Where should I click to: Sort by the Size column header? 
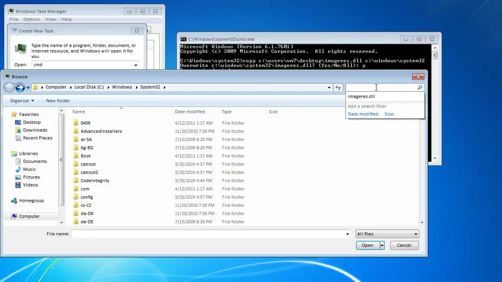282,112
